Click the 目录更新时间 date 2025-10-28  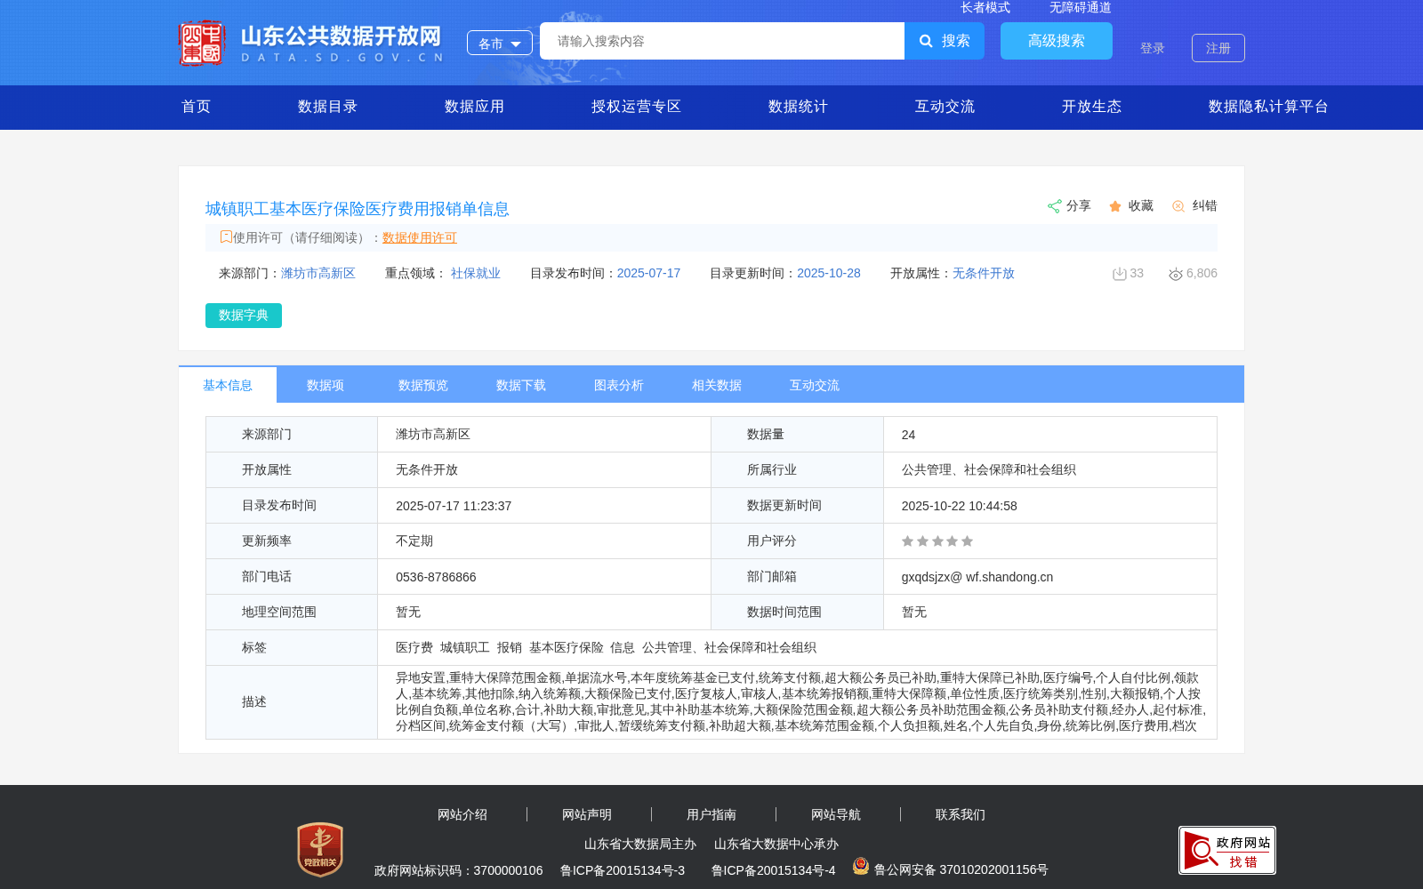[829, 274]
